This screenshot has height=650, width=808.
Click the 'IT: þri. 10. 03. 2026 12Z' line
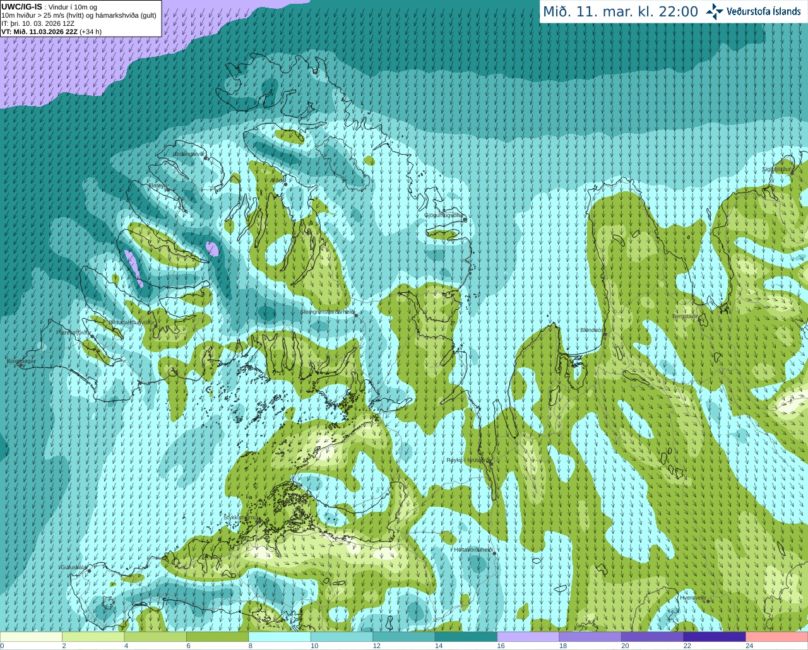tap(38, 23)
